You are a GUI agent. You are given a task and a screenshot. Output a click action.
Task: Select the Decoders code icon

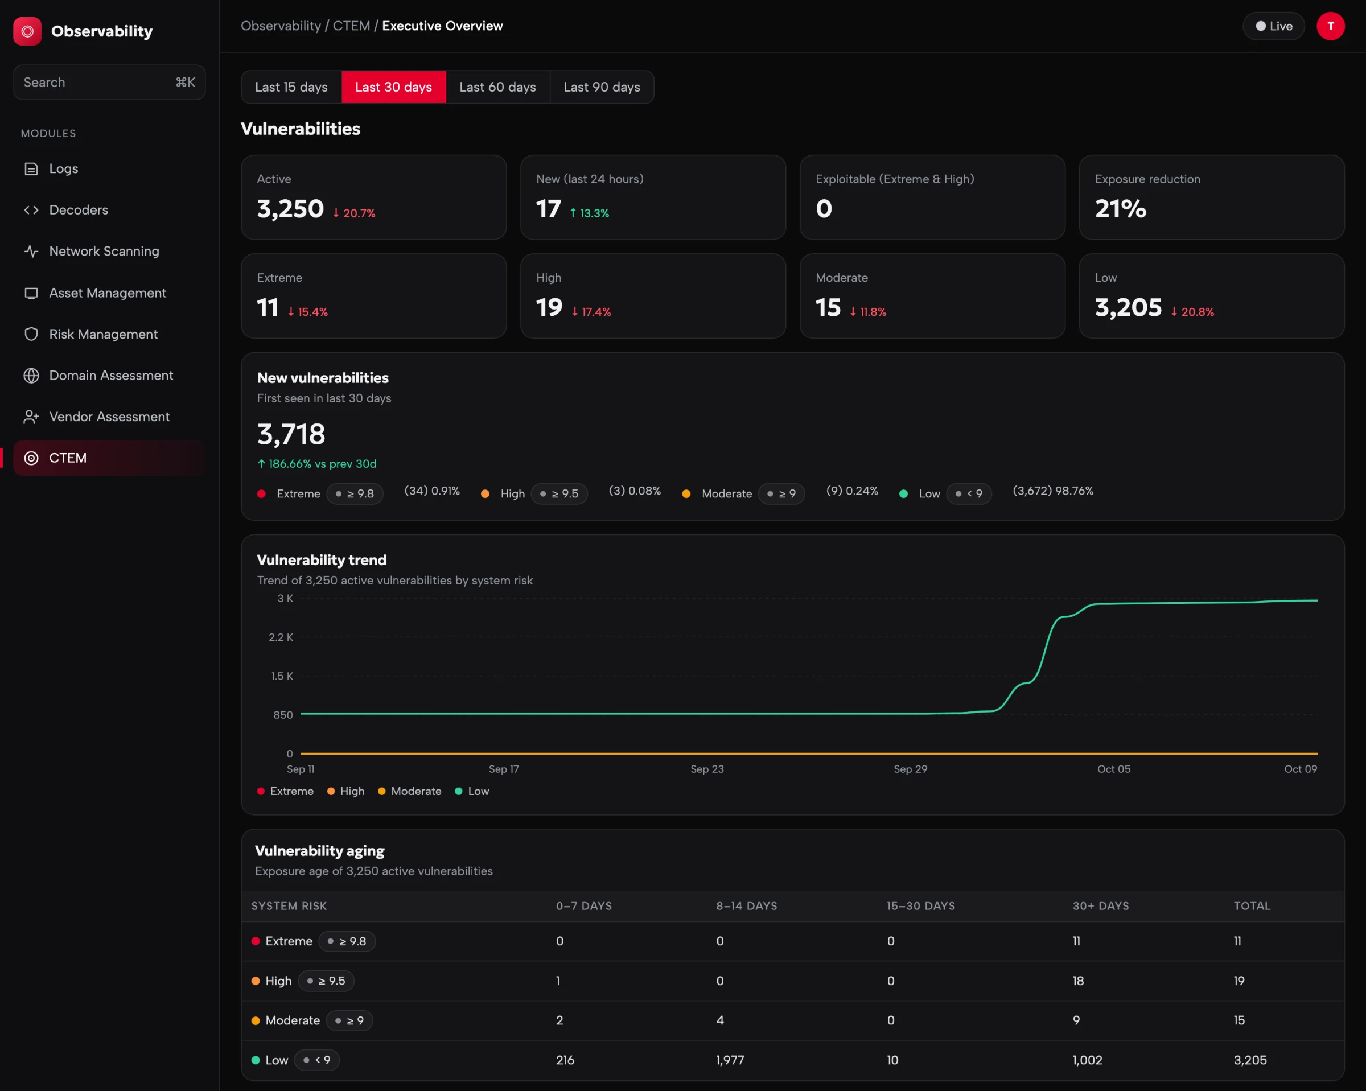tap(31, 209)
